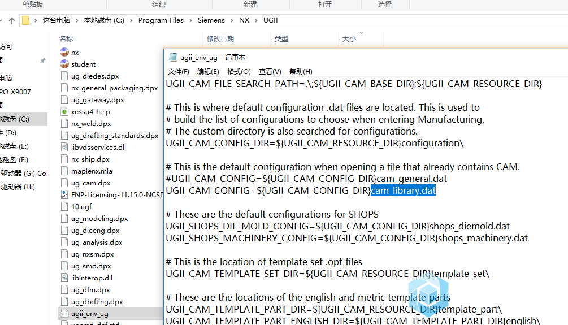The image size is (568, 325).
Task: Select drive (E:) in navigation pane
Action: (15, 146)
